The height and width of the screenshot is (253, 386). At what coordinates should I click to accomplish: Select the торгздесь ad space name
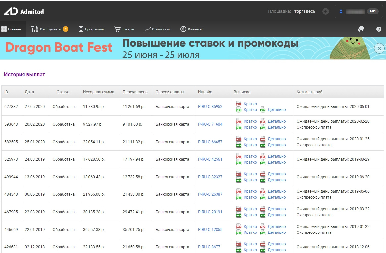305,11
